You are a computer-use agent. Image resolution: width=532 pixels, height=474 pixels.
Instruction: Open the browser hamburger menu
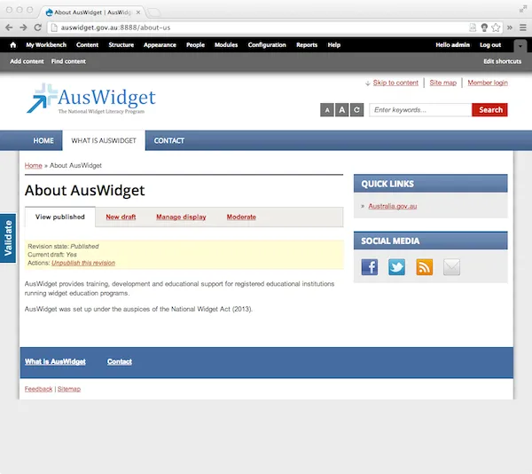[x=523, y=28]
